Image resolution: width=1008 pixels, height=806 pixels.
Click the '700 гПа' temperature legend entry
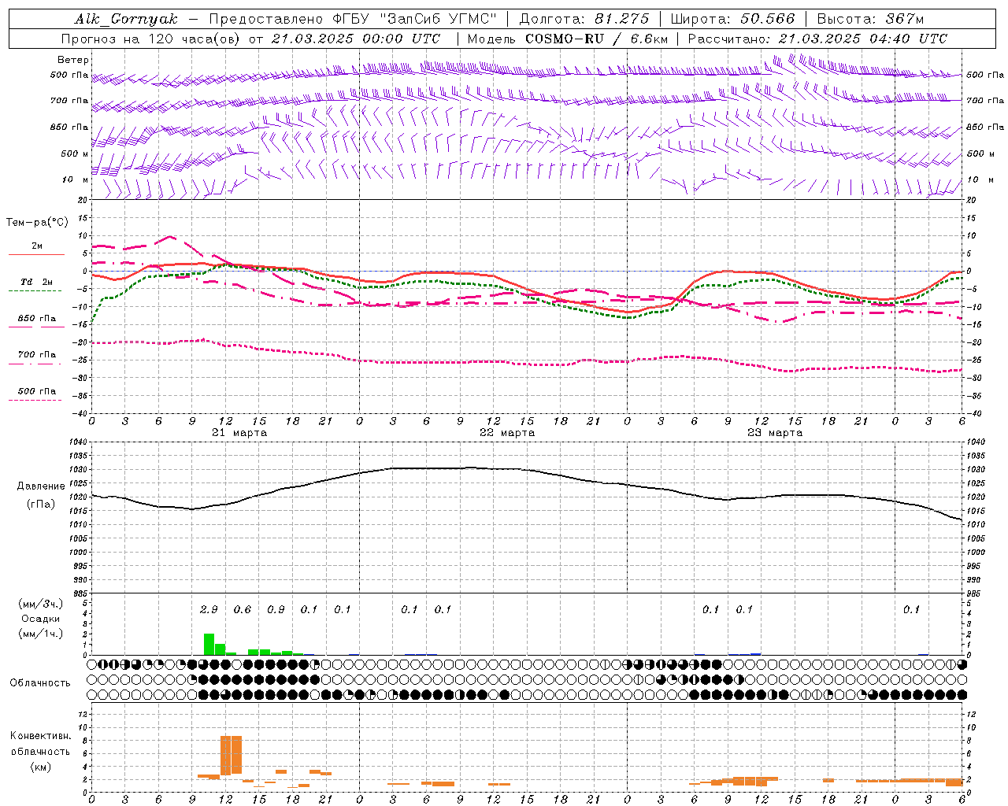pos(37,355)
